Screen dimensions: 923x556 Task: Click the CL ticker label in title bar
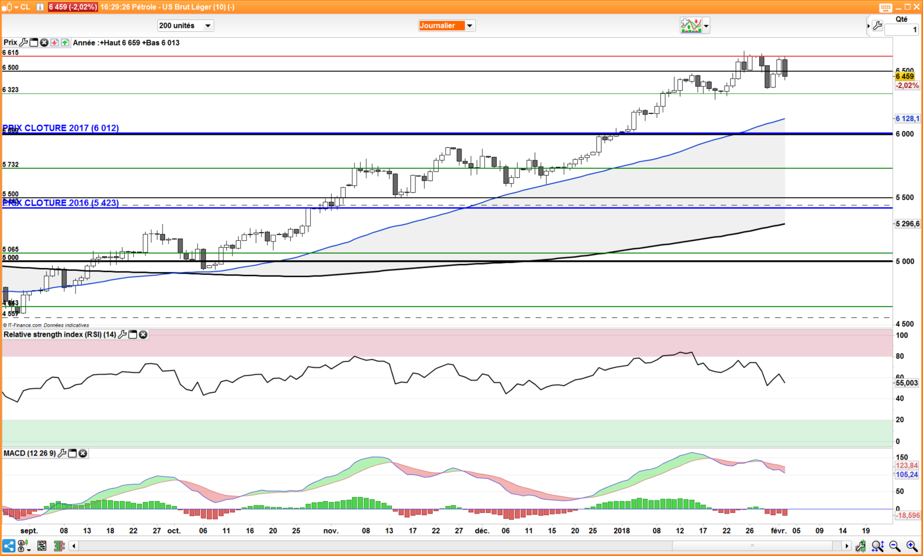pos(25,7)
